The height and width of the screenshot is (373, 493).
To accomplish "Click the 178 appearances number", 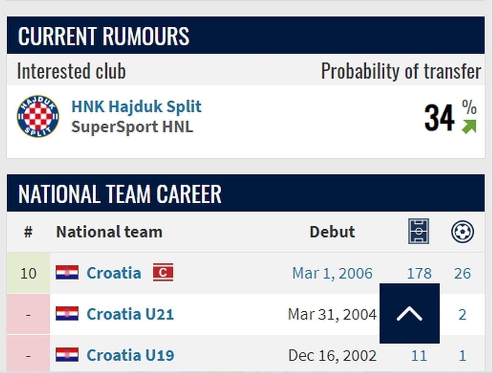I will click(419, 273).
